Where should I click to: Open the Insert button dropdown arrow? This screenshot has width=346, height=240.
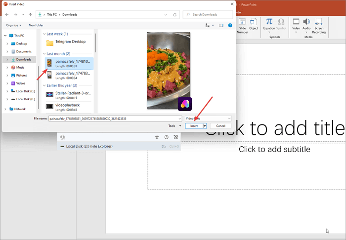tap(205, 126)
